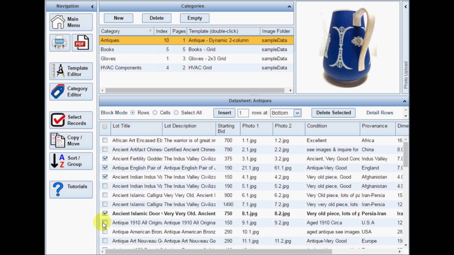The height and width of the screenshot is (255, 454).
Task: Uncheck Ancient Islamic Door row checkbox
Action: coord(105,213)
